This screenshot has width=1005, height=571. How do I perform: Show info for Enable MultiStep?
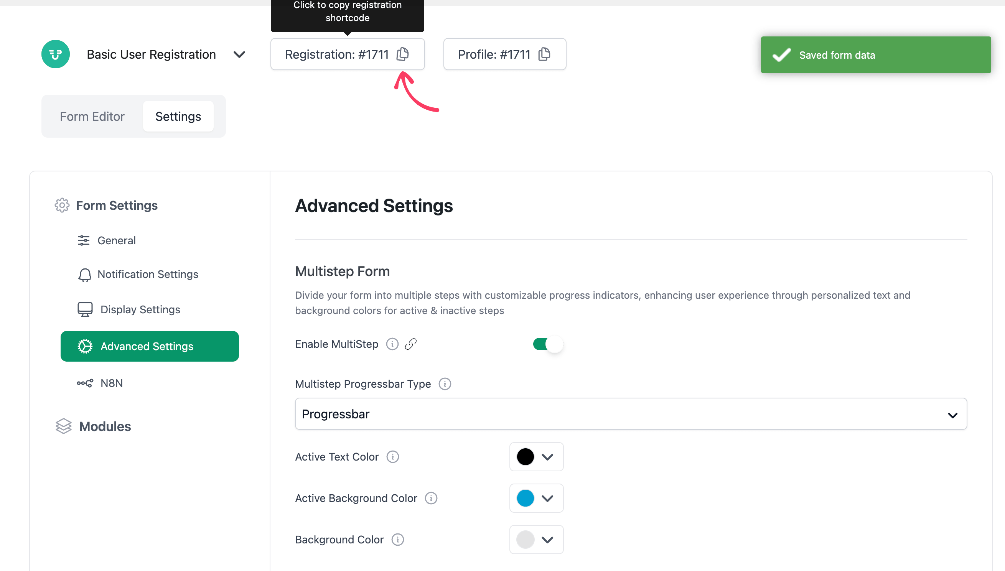pos(392,344)
